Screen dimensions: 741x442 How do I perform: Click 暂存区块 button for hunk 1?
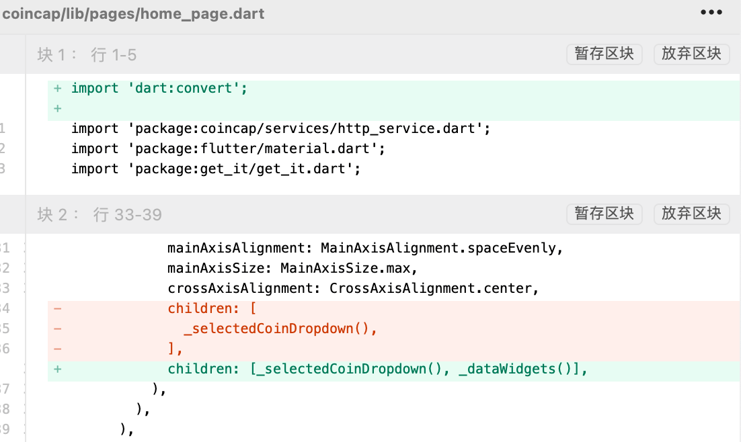click(x=604, y=54)
